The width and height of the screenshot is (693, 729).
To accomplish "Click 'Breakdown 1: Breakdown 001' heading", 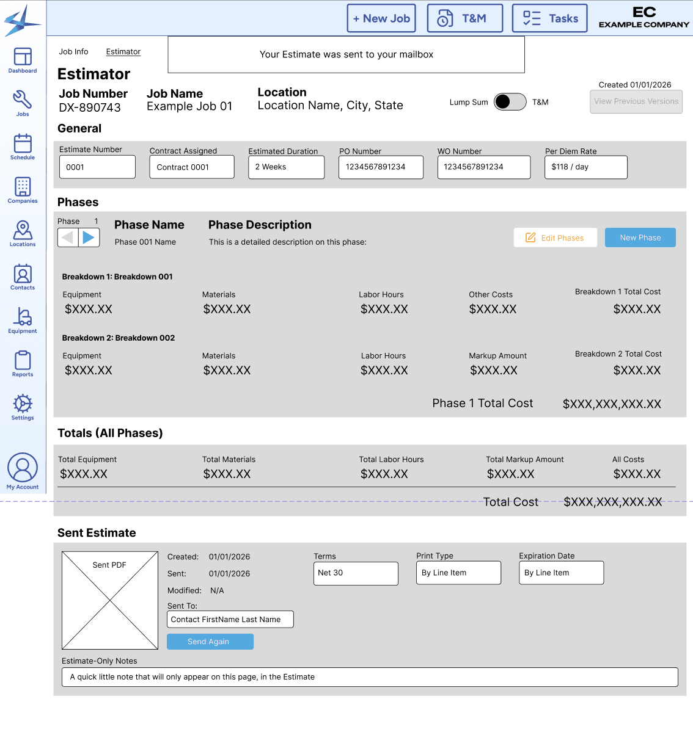I will 117,277.
